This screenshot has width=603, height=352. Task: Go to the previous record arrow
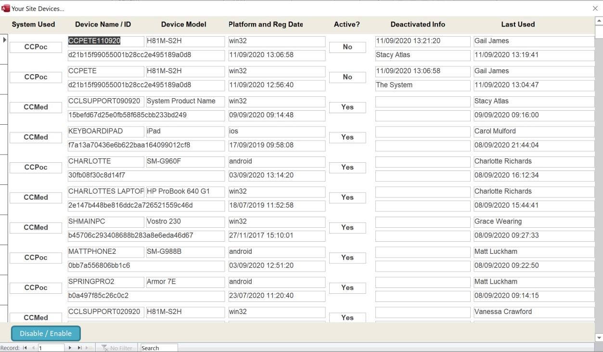click(x=33, y=348)
